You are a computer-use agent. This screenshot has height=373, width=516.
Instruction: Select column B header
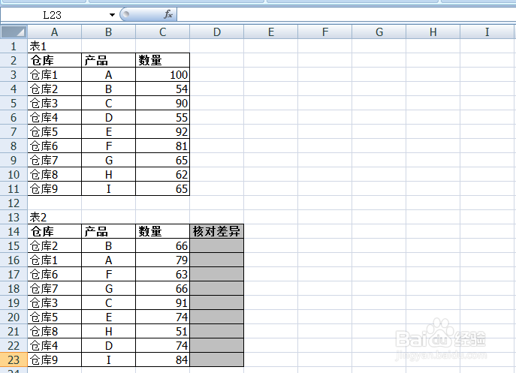108,32
